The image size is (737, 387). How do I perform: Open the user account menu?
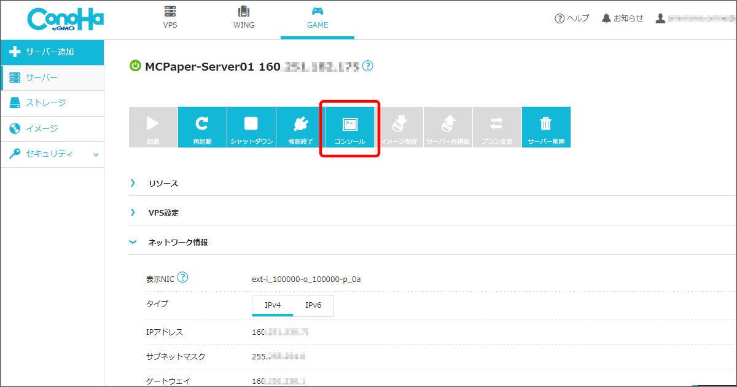[x=694, y=18]
